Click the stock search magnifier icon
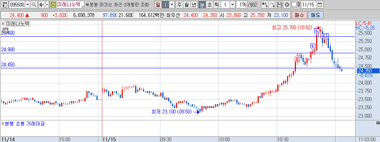380x142 pixels. click(x=34, y=5)
